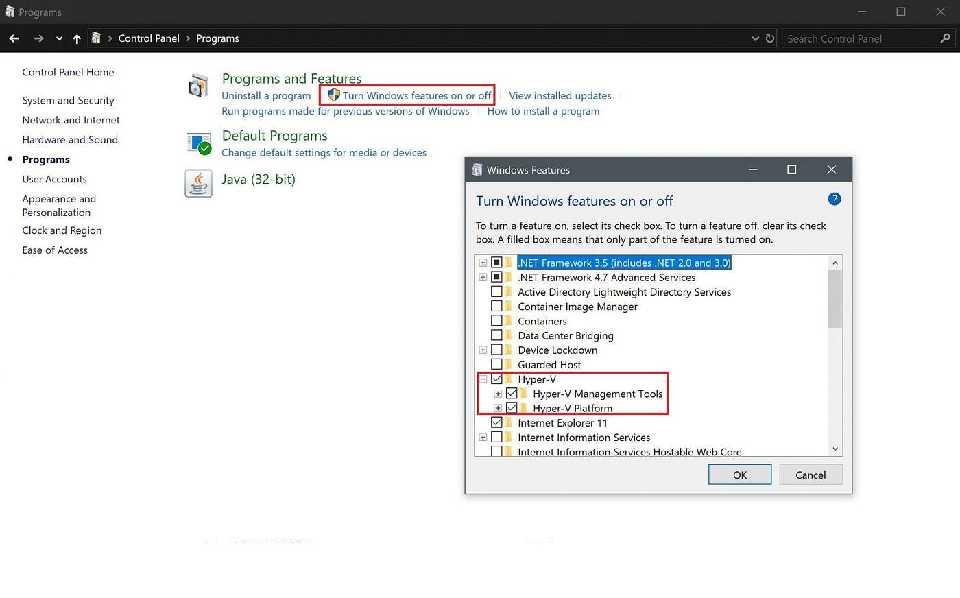Change default settings for media or devices

(x=324, y=153)
